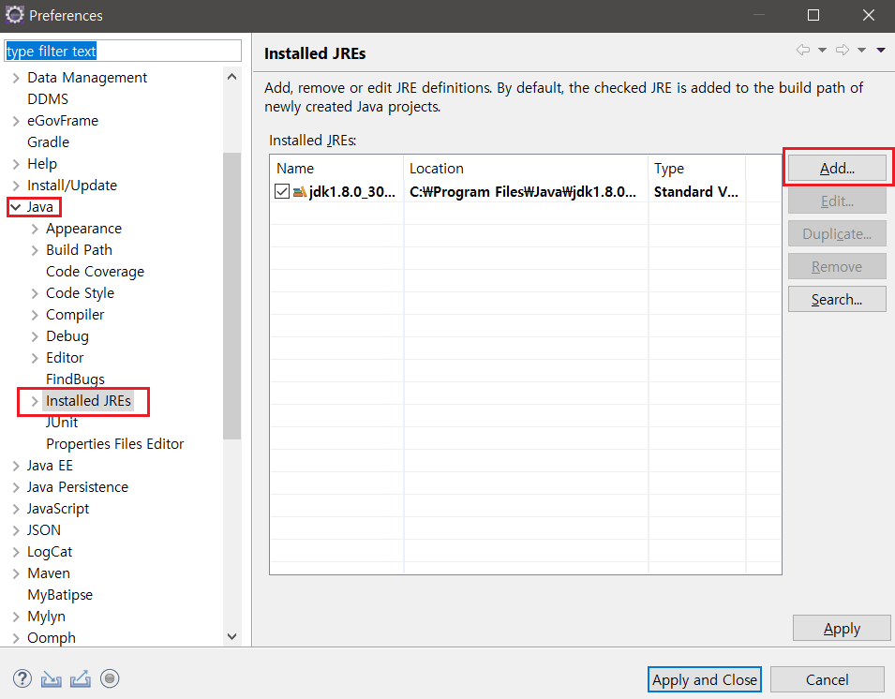Click the Oomph preference recorder icon

[110, 678]
